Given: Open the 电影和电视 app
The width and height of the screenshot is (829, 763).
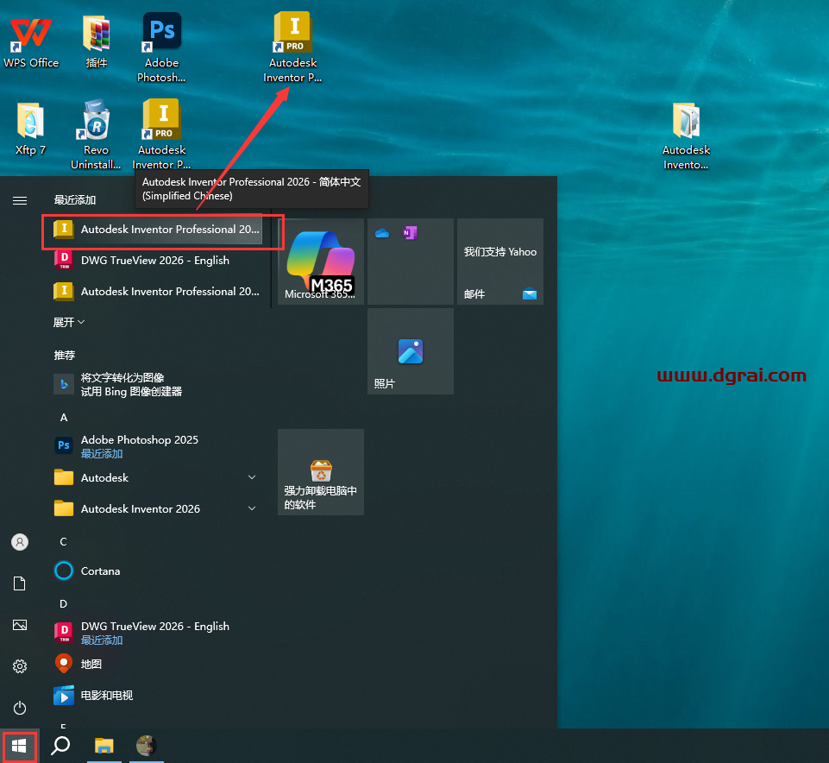Looking at the screenshot, I should (x=157, y=696).
